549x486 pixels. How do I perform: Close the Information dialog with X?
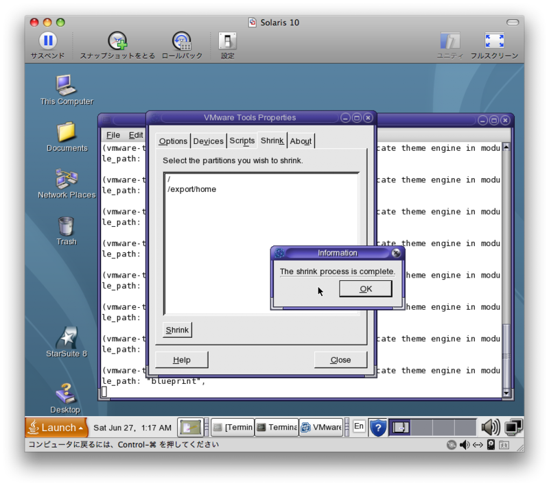tap(396, 253)
